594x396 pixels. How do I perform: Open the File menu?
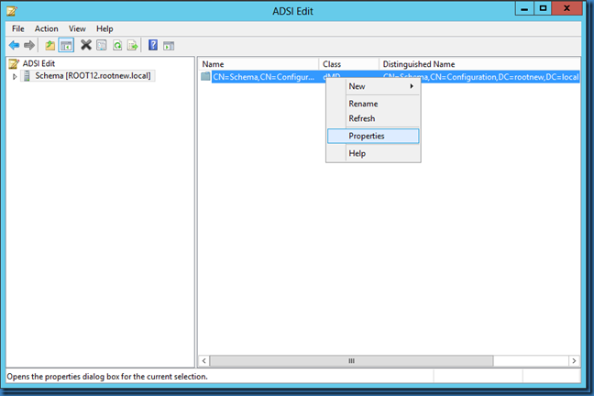click(x=17, y=28)
